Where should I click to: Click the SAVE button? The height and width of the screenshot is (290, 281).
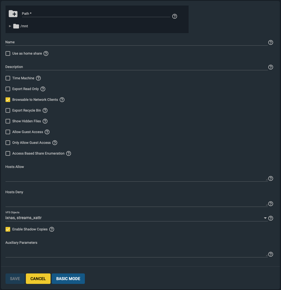(x=15, y=279)
